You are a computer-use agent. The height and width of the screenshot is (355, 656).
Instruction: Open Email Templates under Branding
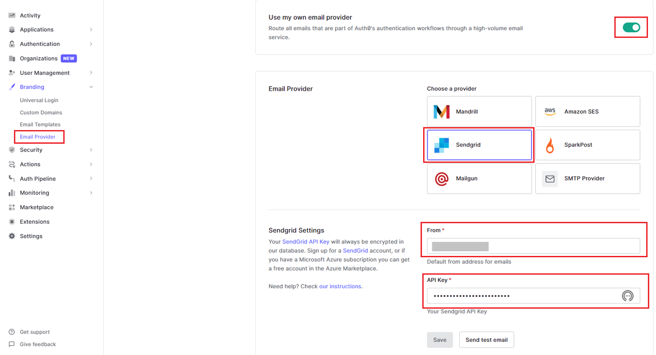point(40,125)
